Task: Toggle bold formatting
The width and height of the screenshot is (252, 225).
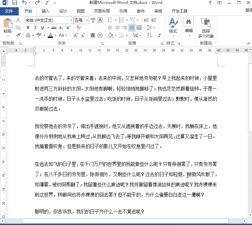Action: tap(28, 28)
